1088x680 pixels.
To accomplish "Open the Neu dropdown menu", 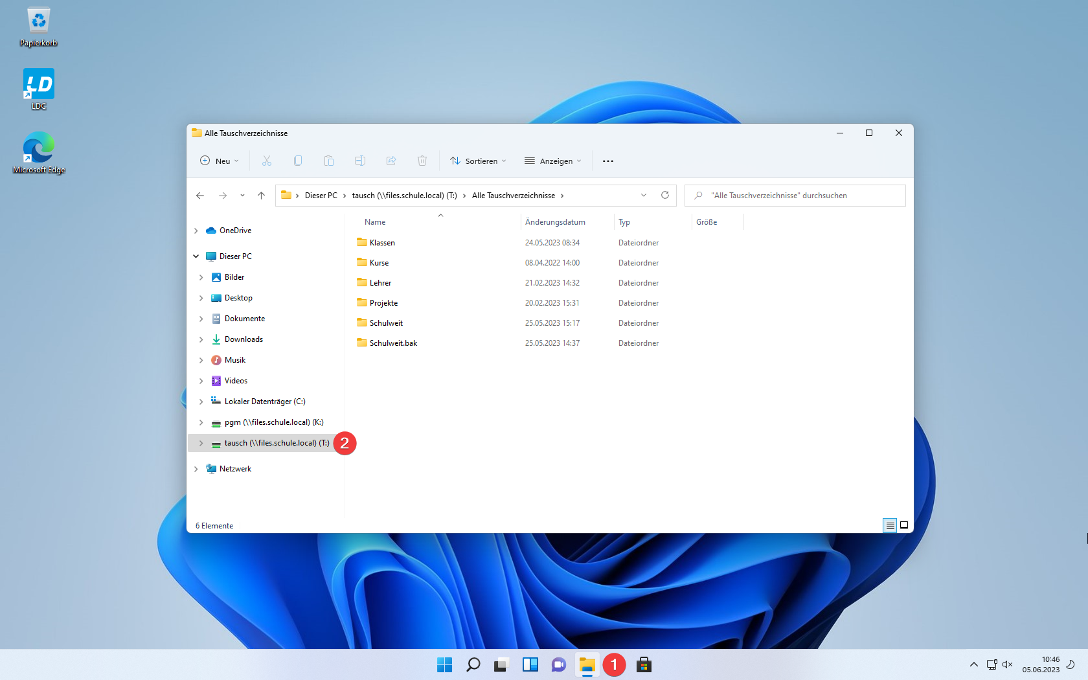I will coord(220,161).
